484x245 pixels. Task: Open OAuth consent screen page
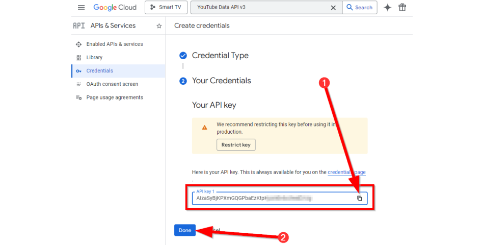(112, 84)
